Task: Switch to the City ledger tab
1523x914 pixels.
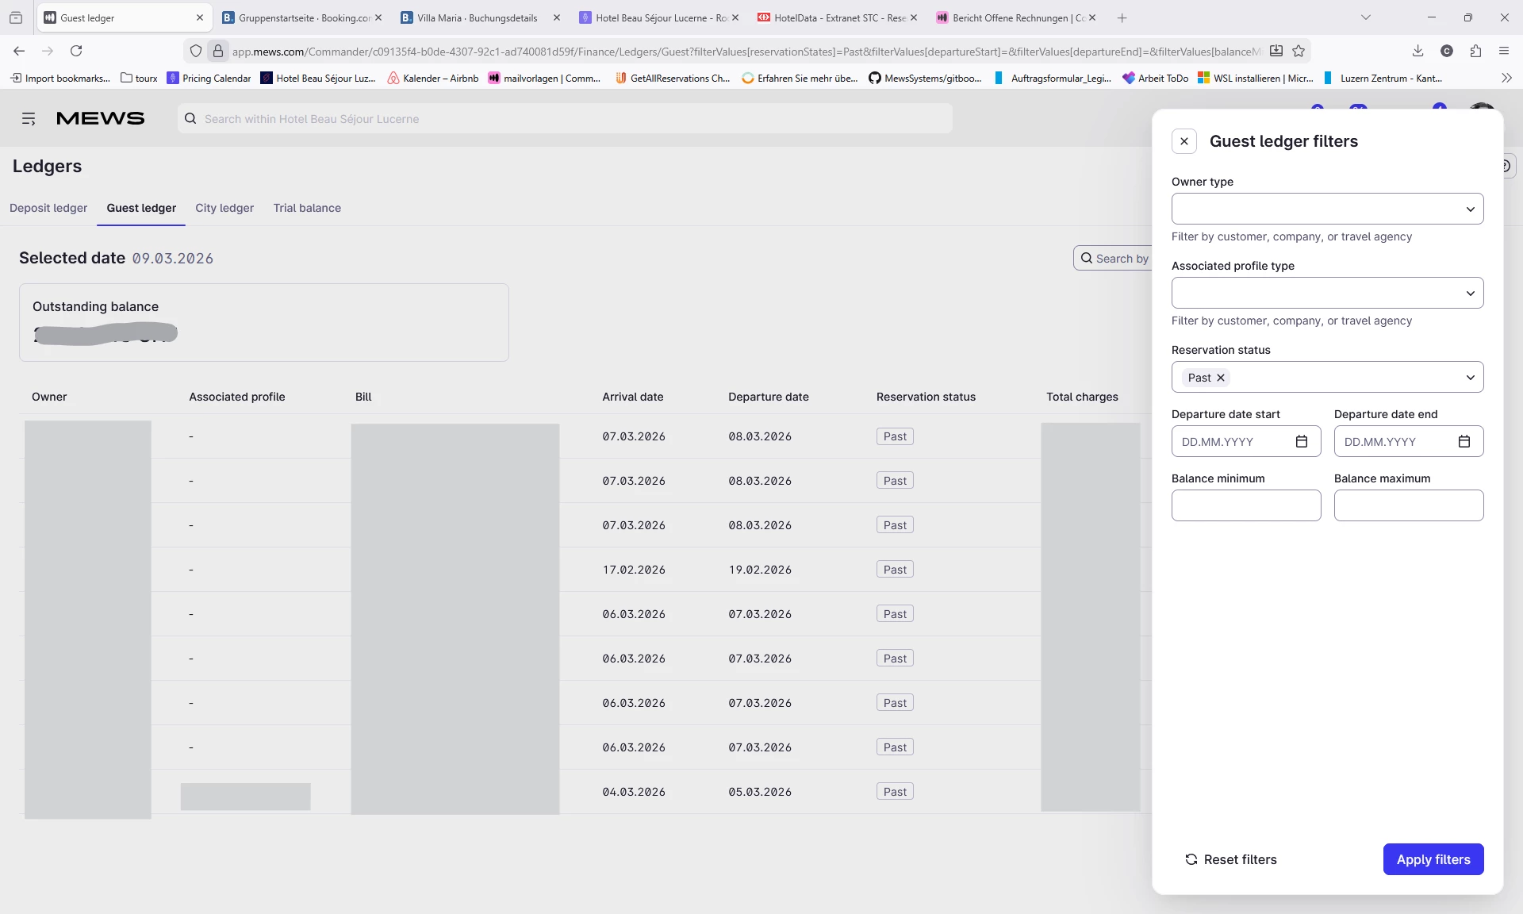Action: 224,208
